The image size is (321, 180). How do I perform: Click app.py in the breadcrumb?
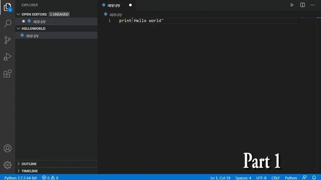click(116, 14)
